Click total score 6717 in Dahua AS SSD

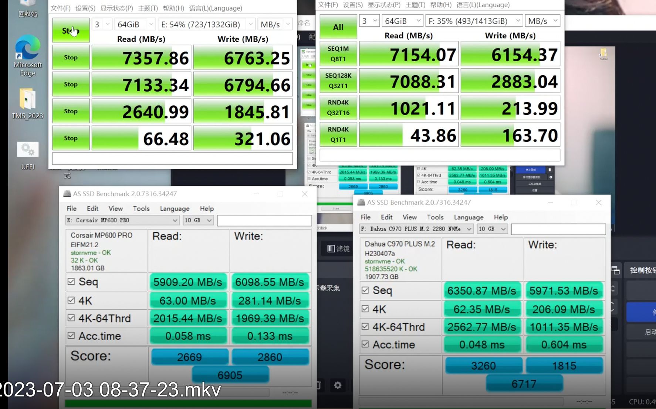pos(524,384)
